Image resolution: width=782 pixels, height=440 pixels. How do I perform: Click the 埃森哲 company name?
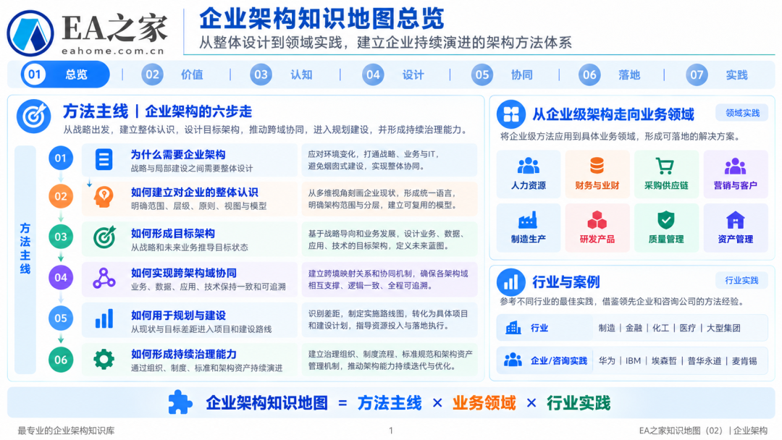664,361
